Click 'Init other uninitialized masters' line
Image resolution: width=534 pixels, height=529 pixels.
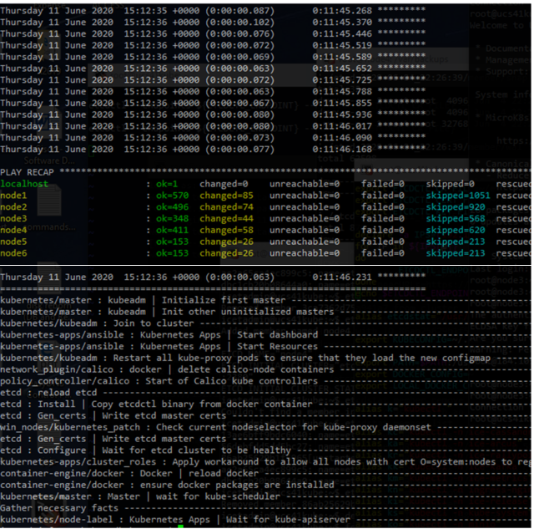tap(265, 312)
